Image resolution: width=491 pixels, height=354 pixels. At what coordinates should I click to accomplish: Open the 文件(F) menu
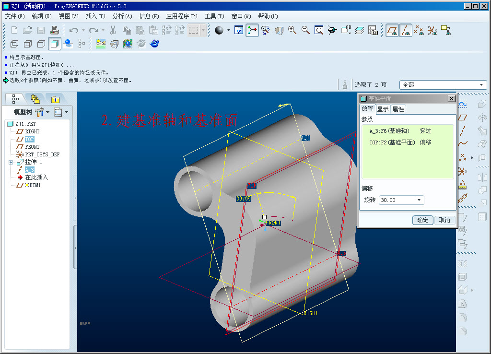(15, 16)
